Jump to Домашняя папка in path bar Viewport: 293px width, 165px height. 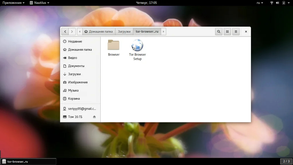click(x=99, y=32)
